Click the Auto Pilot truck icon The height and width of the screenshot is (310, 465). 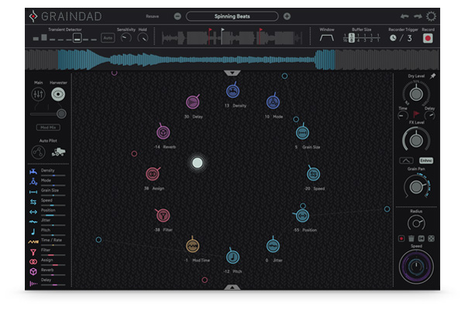(x=57, y=152)
